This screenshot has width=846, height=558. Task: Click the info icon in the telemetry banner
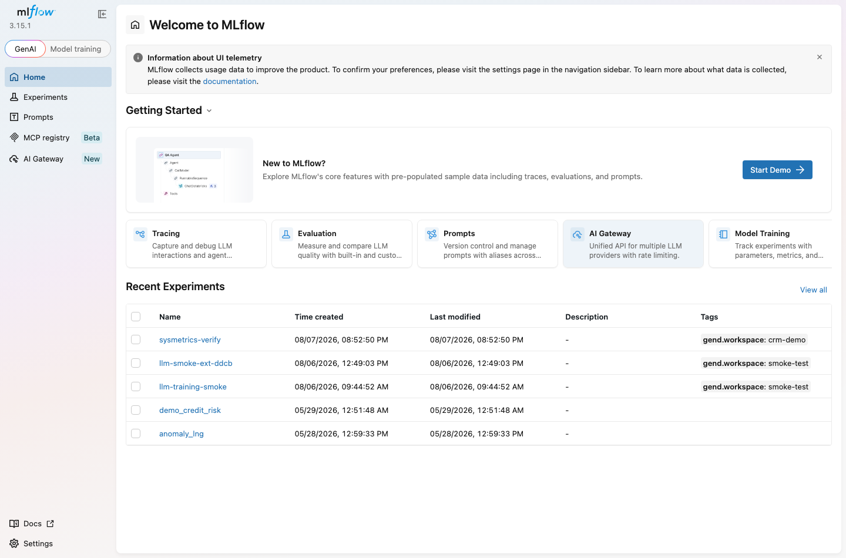138,58
